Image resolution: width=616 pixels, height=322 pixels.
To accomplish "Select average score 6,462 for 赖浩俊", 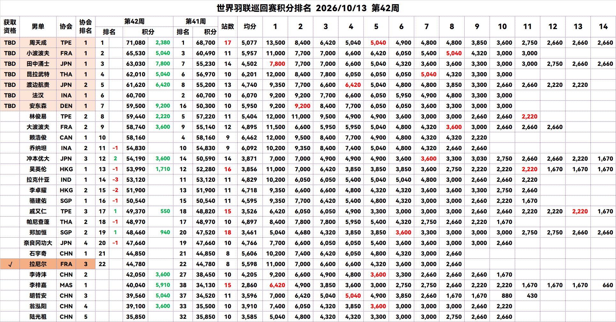I will [x=249, y=137].
